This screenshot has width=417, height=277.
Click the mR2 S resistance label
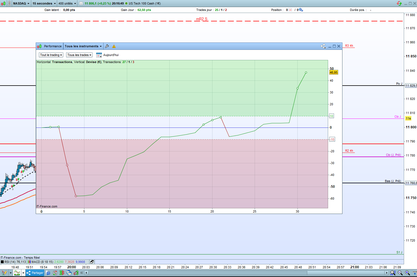pyautogui.click(x=202, y=19)
